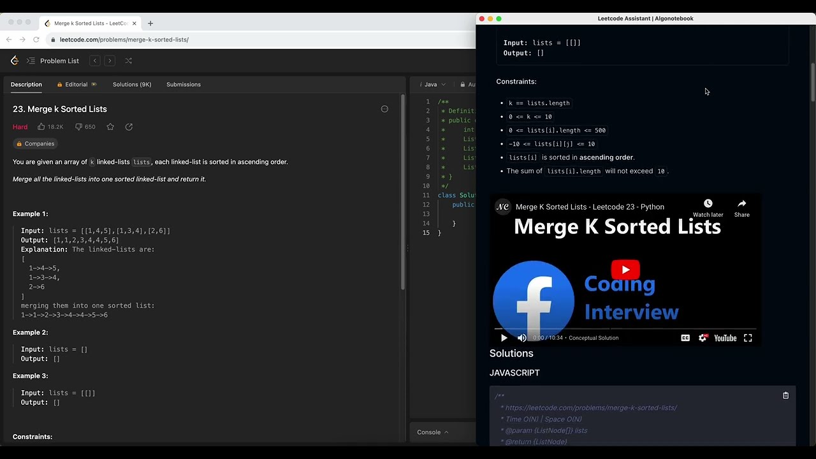Viewport: 816px width, 459px height.
Task: Pick a random problem with shuffle icon
Action: coord(128,61)
